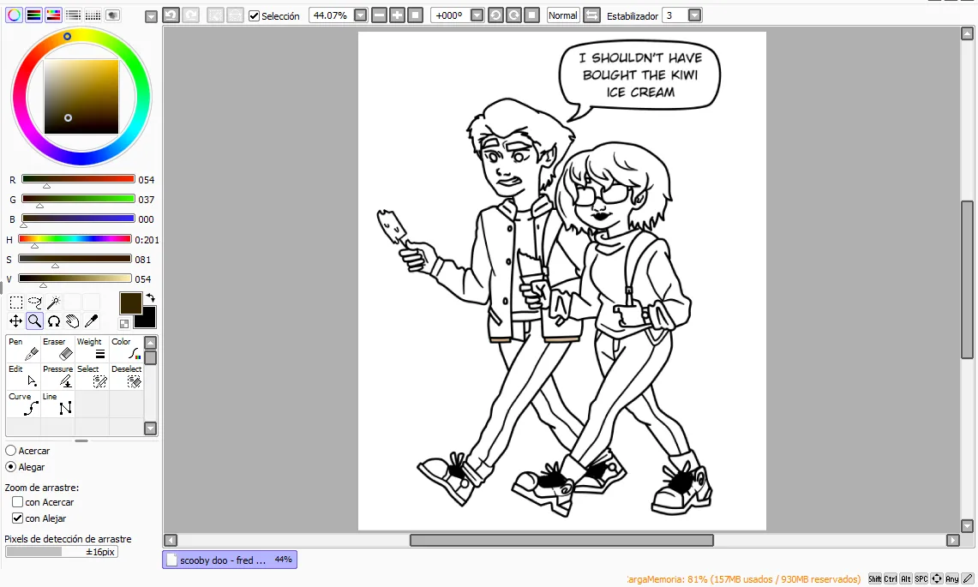Image resolution: width=978 pixels, height=587 pixels.
Task: Click the blue B channel slider
Action: (79, 219)
